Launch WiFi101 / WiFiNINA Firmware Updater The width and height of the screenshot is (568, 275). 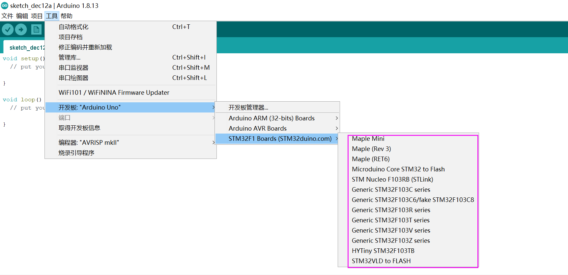pos(130,92)
